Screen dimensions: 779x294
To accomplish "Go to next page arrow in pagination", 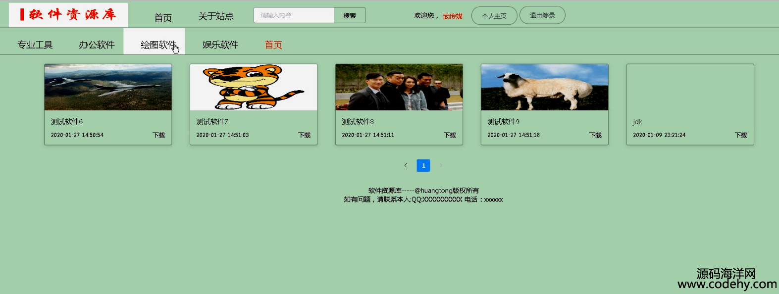I will pos(441,165).
